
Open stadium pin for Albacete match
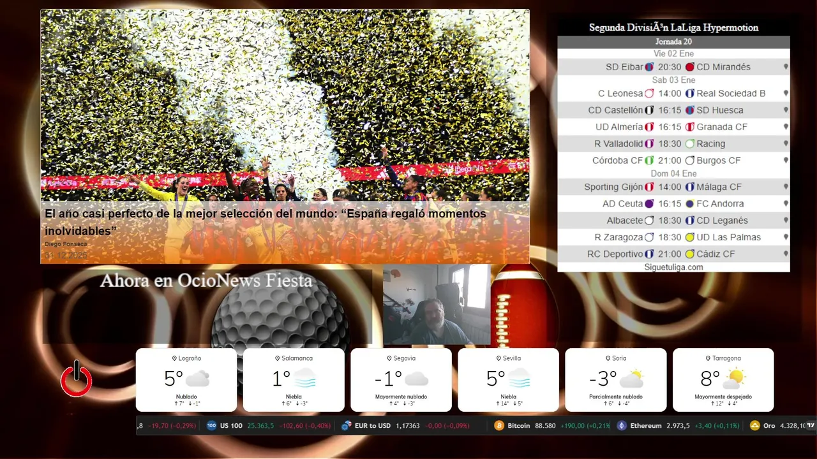[x=786, y=221]
